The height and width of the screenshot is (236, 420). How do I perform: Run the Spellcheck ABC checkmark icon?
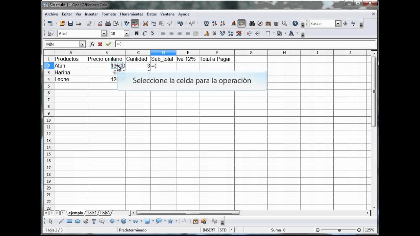coord(127,23)
